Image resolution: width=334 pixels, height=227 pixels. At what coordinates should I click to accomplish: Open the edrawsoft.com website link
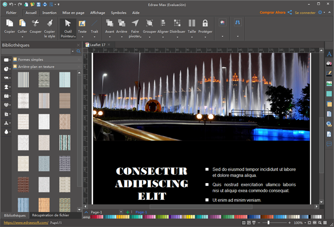[x=25, y=223]
